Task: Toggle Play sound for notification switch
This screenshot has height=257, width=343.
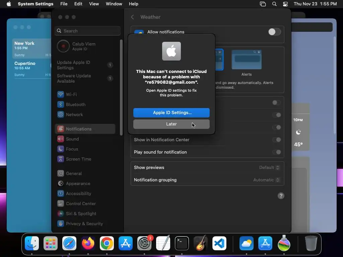Action: (x=277, y=152)
